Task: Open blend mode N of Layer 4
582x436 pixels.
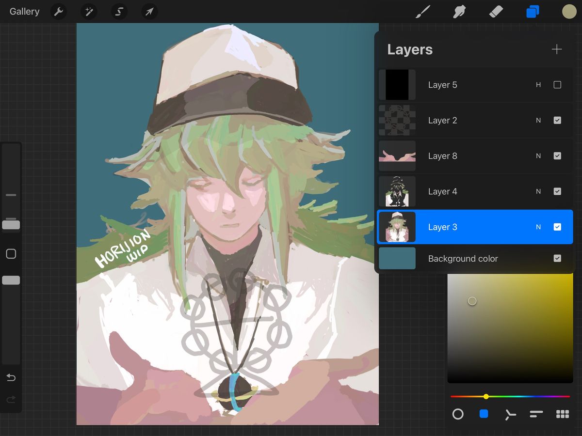Action: point(538,191)
